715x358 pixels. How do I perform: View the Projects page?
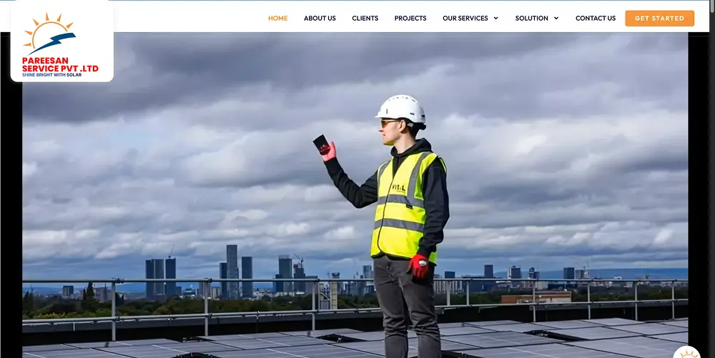(410, 19)
